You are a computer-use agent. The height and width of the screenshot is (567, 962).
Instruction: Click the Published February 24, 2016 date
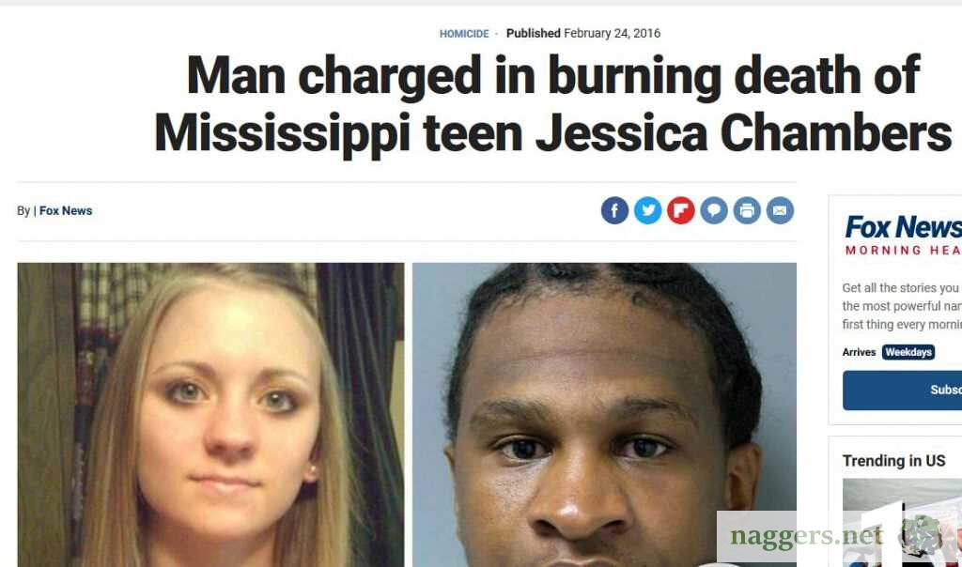click(582, 34)
